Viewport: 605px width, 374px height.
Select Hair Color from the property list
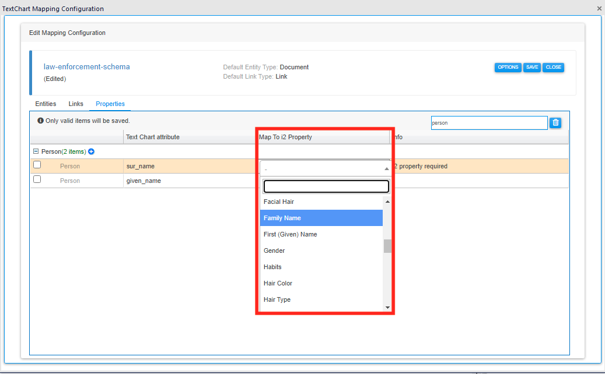(321, 283)
